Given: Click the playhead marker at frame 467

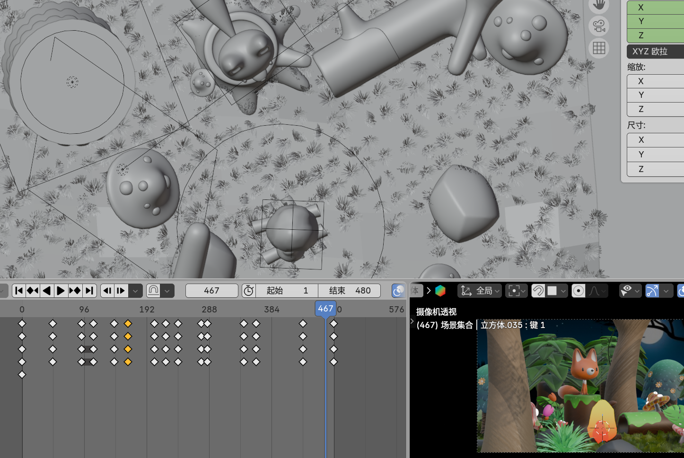Looking at the screenshot, I should [x=325, y=309].
